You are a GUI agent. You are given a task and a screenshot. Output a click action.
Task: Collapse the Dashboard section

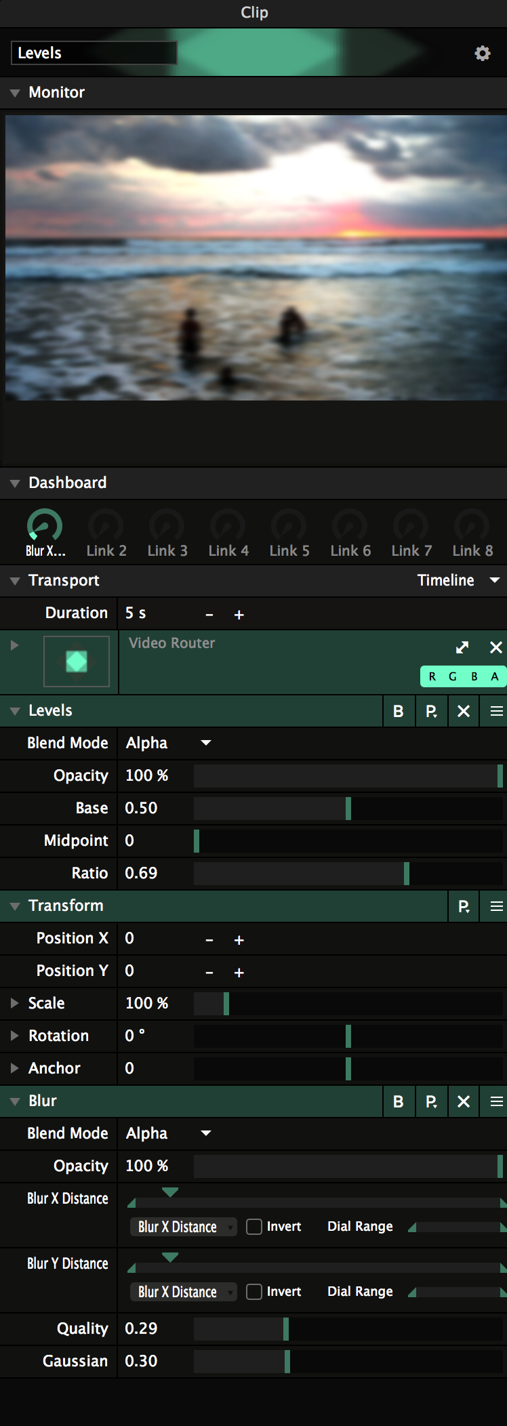point(14,483)
